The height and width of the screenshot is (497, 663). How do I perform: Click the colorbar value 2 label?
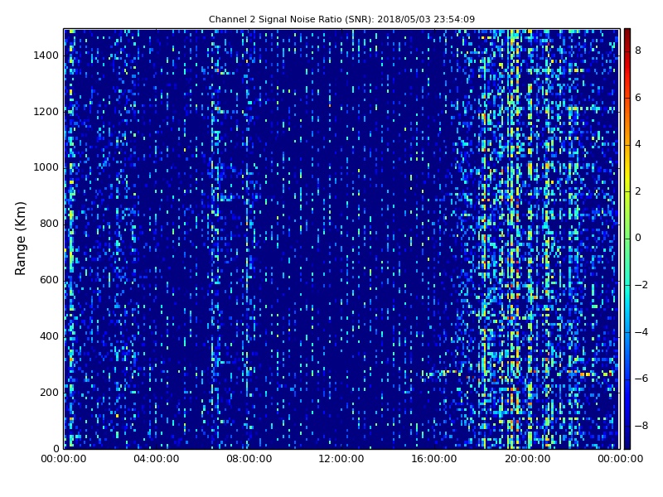click(x=638, y=191)
